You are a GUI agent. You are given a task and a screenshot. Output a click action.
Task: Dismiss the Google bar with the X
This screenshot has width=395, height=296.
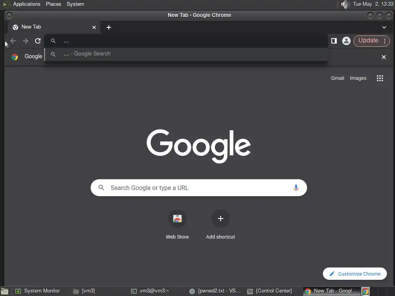point(384,57)
